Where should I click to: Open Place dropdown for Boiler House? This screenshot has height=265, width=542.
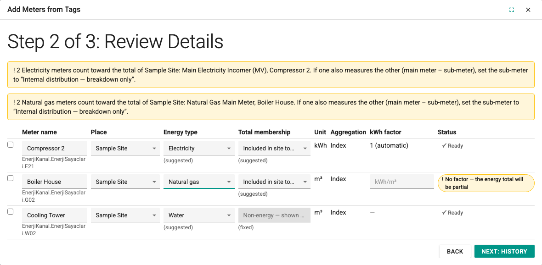(x=125, y=182)
